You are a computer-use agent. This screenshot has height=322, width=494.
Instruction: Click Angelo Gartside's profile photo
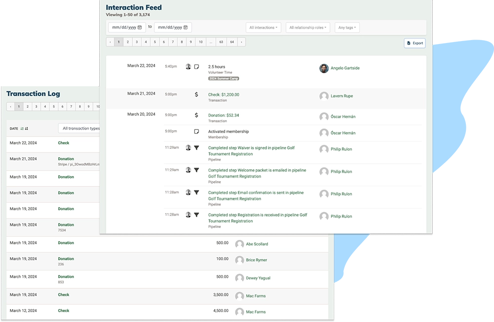click(x=324, y=67)
